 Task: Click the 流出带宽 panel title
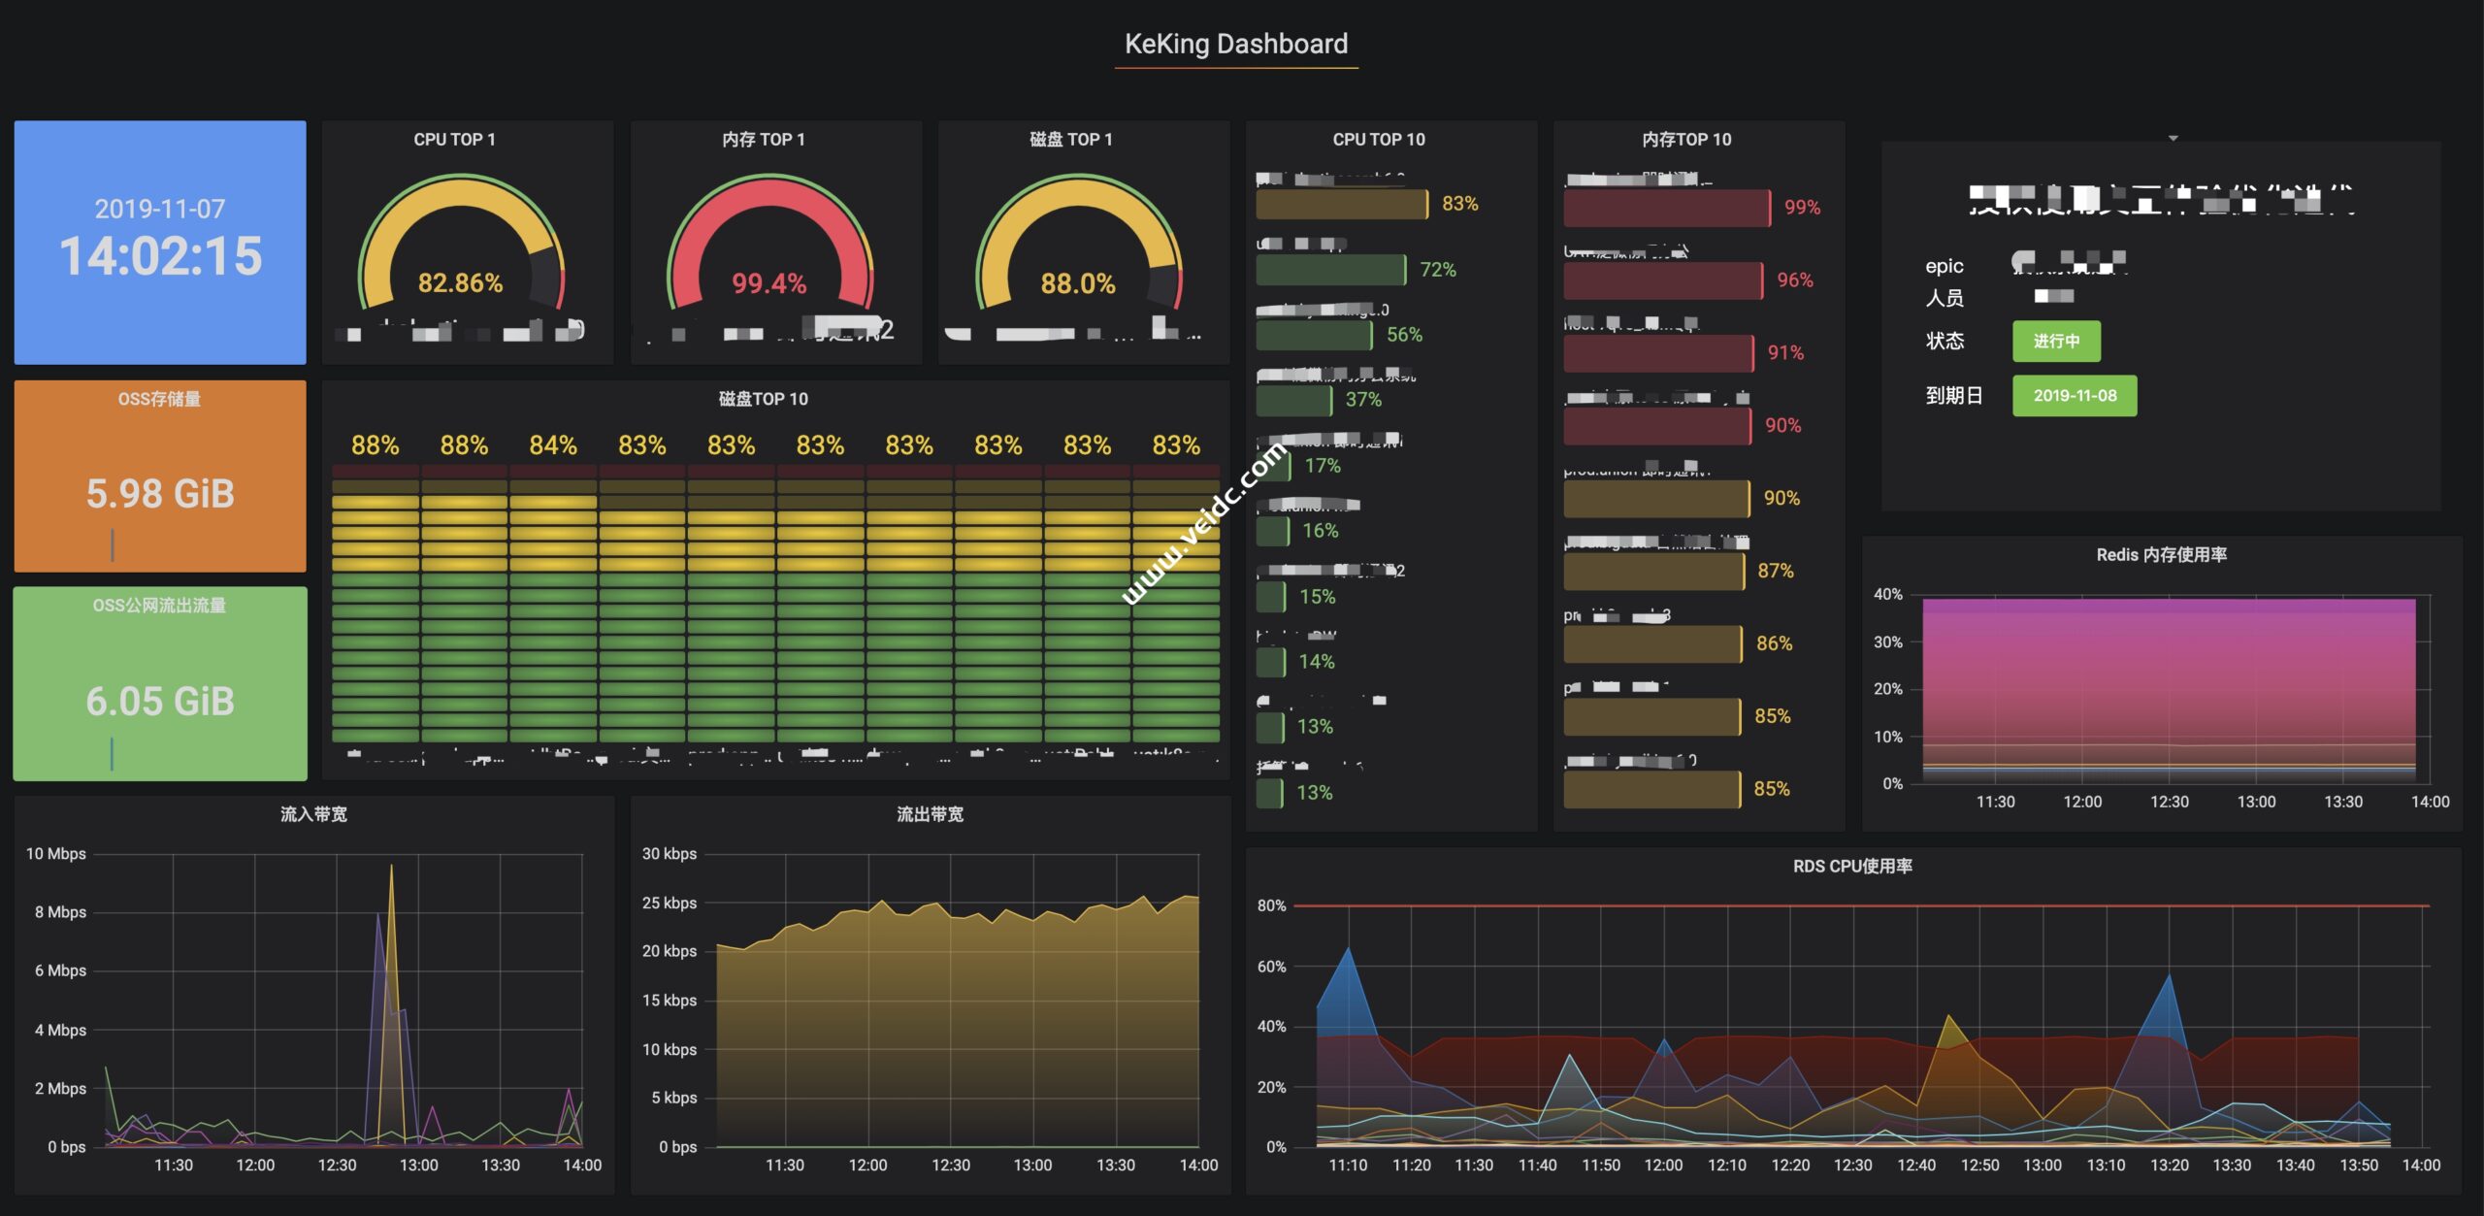[930, 814]
